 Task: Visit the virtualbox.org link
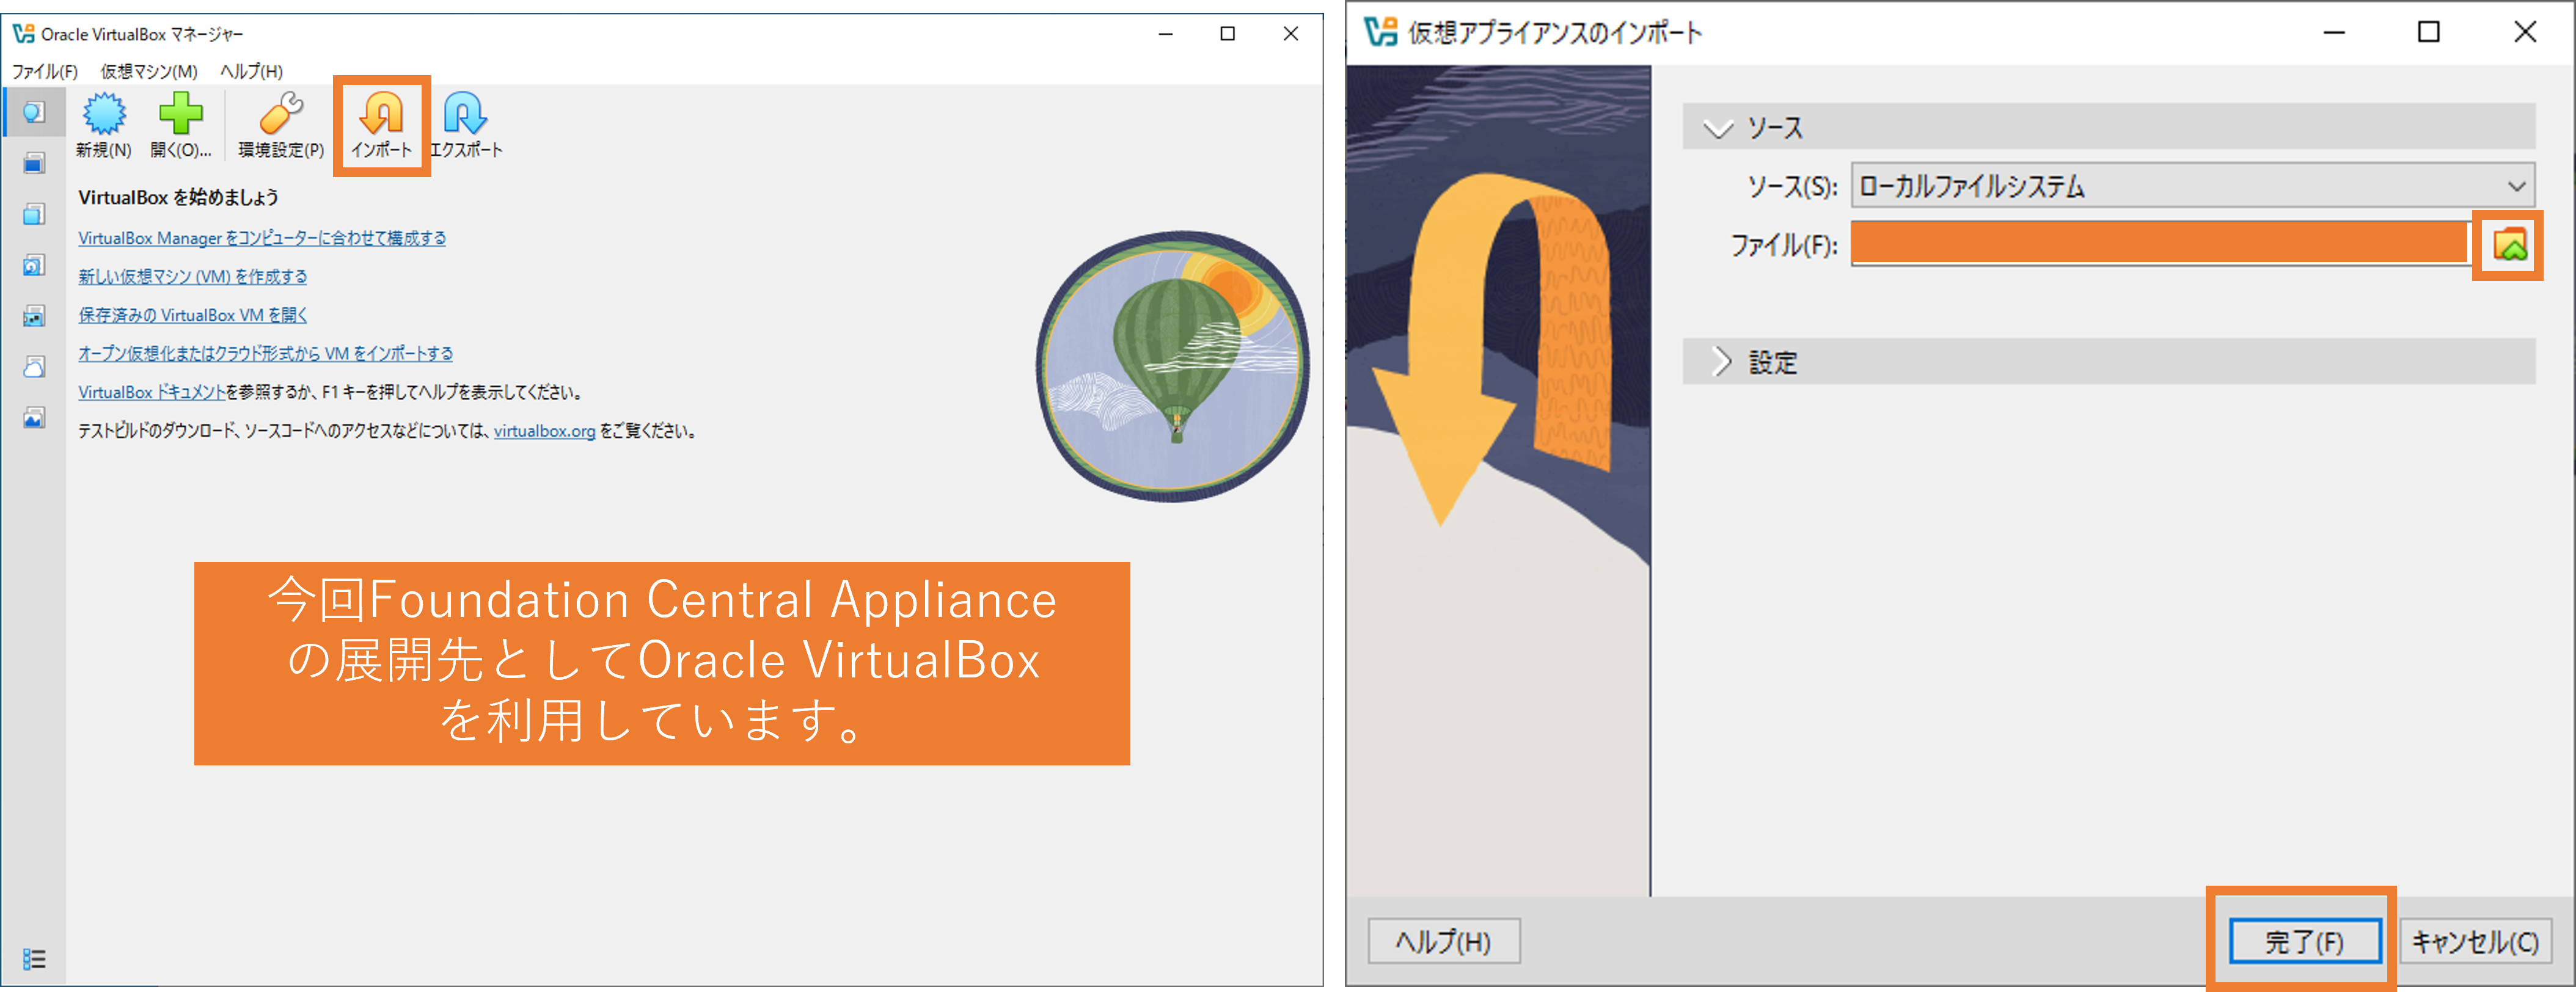pyautogui.click(x=545, y=431)
